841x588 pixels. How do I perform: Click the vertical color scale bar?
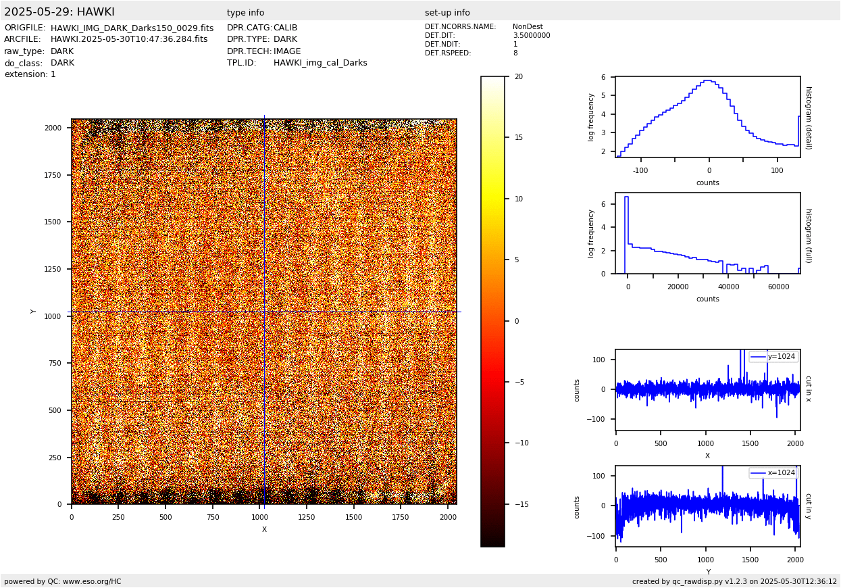[492, 311]
